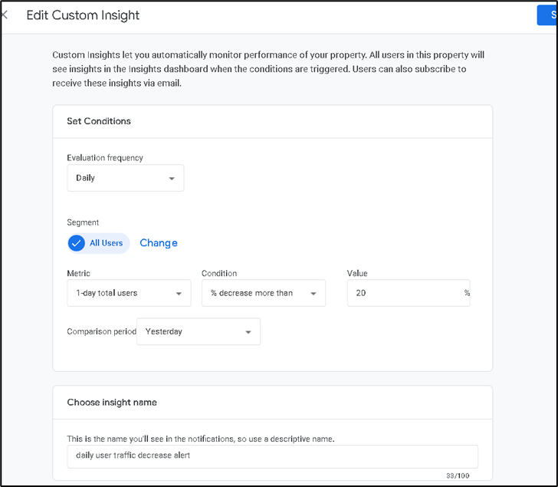Open the Metric dropdown showing 1-day total users

click(128, 293)
